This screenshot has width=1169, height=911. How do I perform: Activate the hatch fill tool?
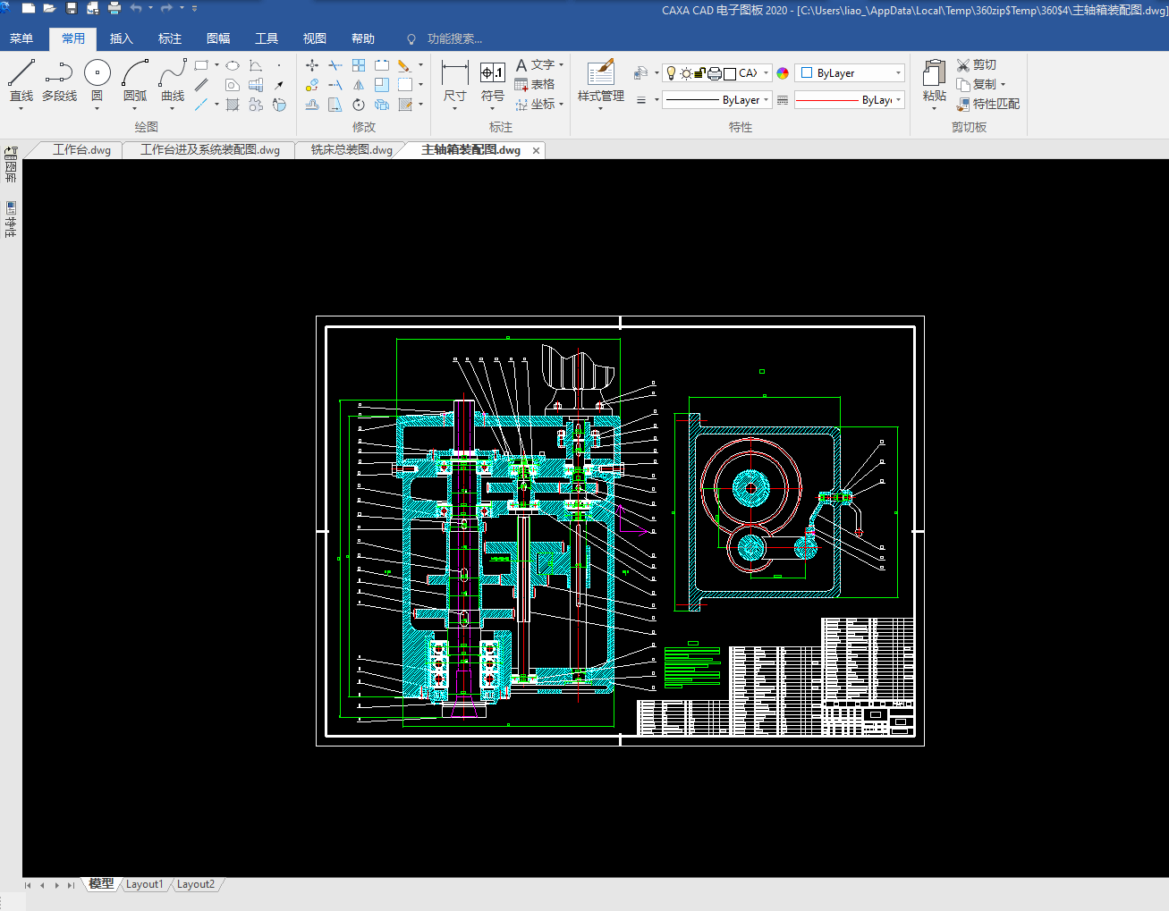(x=233, y=105)
